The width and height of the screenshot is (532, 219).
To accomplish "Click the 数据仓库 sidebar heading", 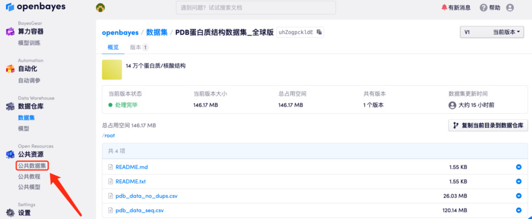I will tap(31, 106).
